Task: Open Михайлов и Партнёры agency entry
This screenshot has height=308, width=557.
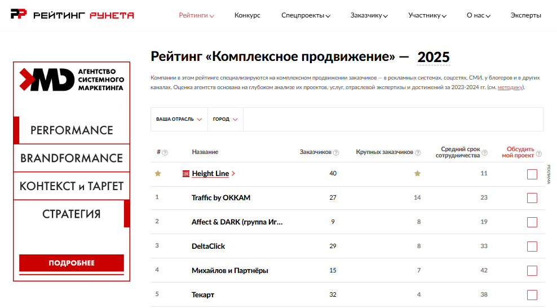Action: 230,270
